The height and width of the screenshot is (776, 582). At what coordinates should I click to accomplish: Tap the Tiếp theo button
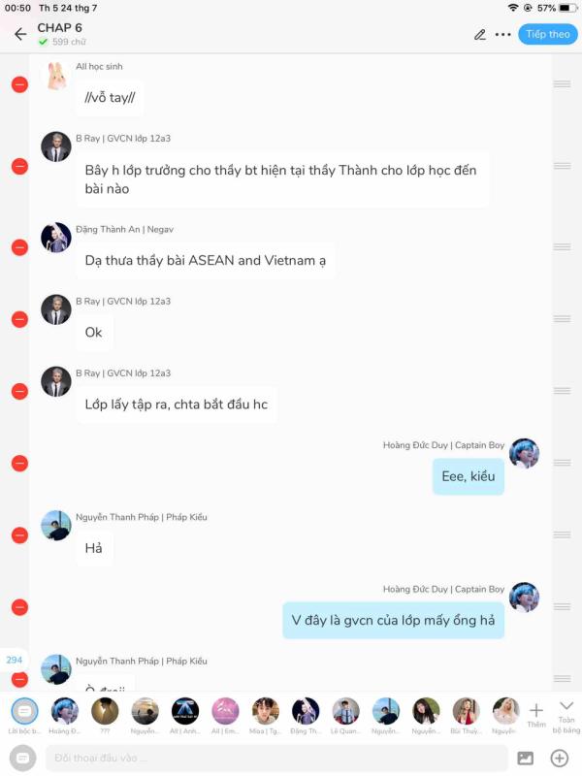pos(547,34)
